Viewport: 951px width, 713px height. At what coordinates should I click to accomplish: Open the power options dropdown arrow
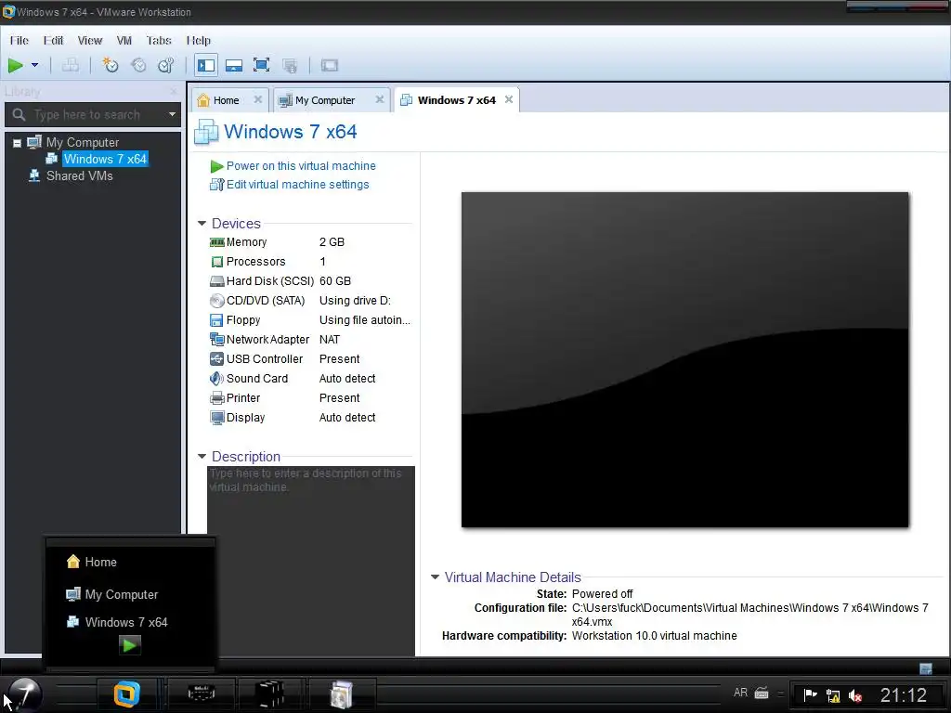click(x=34, y=65)
